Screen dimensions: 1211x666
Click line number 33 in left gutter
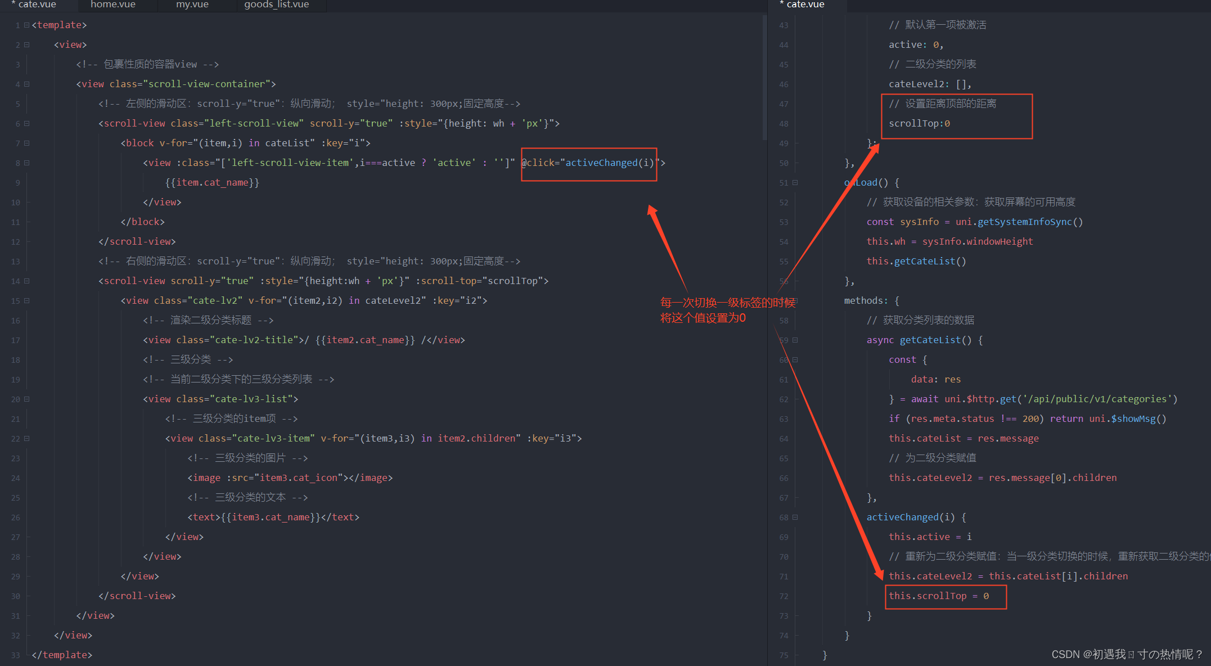click(15, 655)
